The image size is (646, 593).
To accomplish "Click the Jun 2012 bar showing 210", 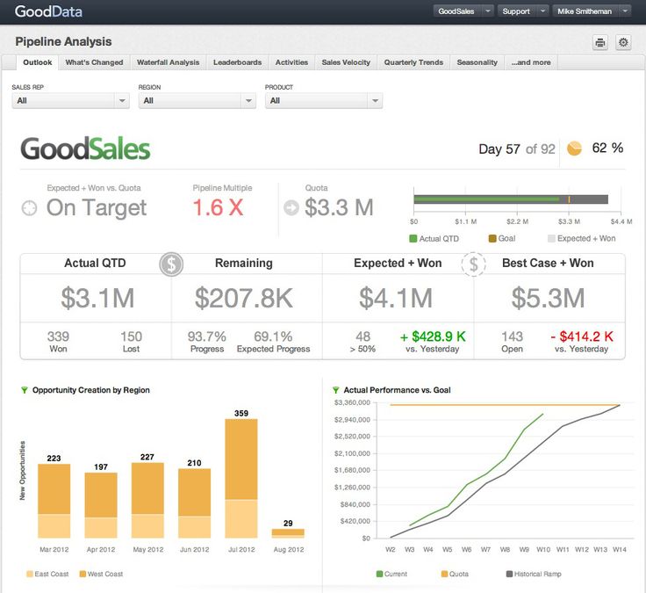I will coord(195,503).
